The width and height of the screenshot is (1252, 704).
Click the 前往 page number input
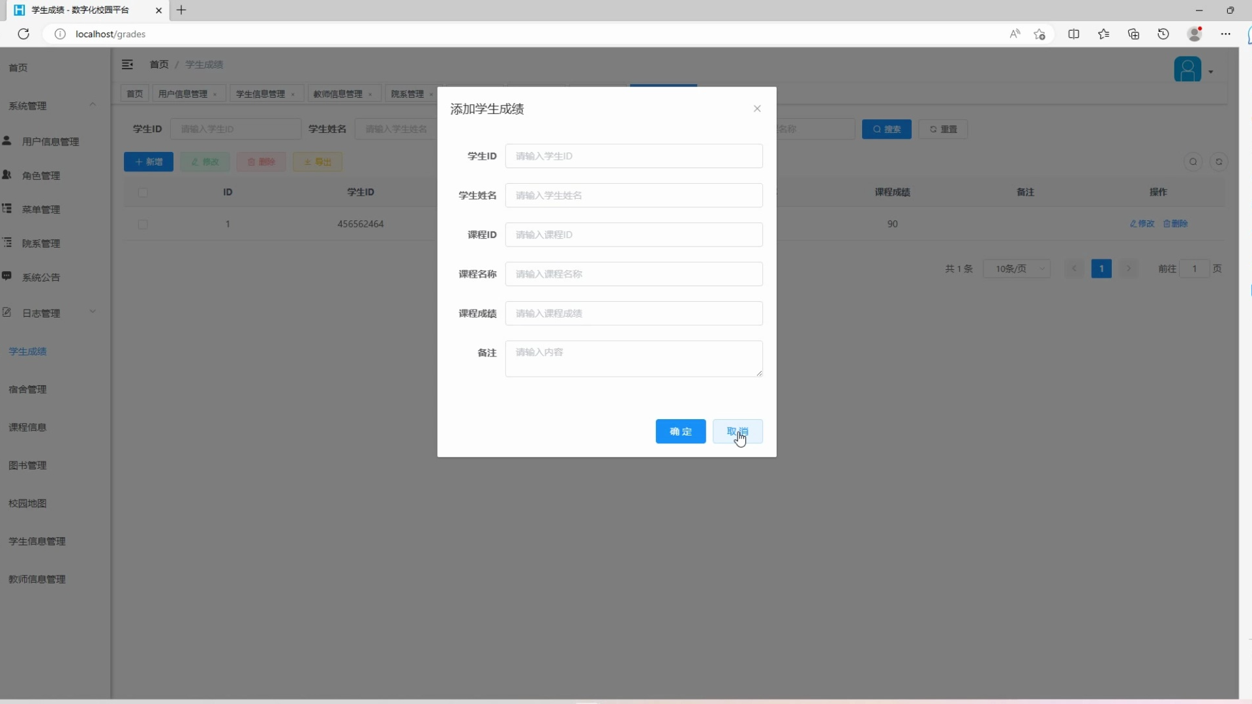click(x=1195, y=269)
